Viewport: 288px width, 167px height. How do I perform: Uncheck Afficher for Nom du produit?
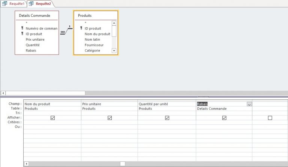pyautogui.click(x=52, y=118)
